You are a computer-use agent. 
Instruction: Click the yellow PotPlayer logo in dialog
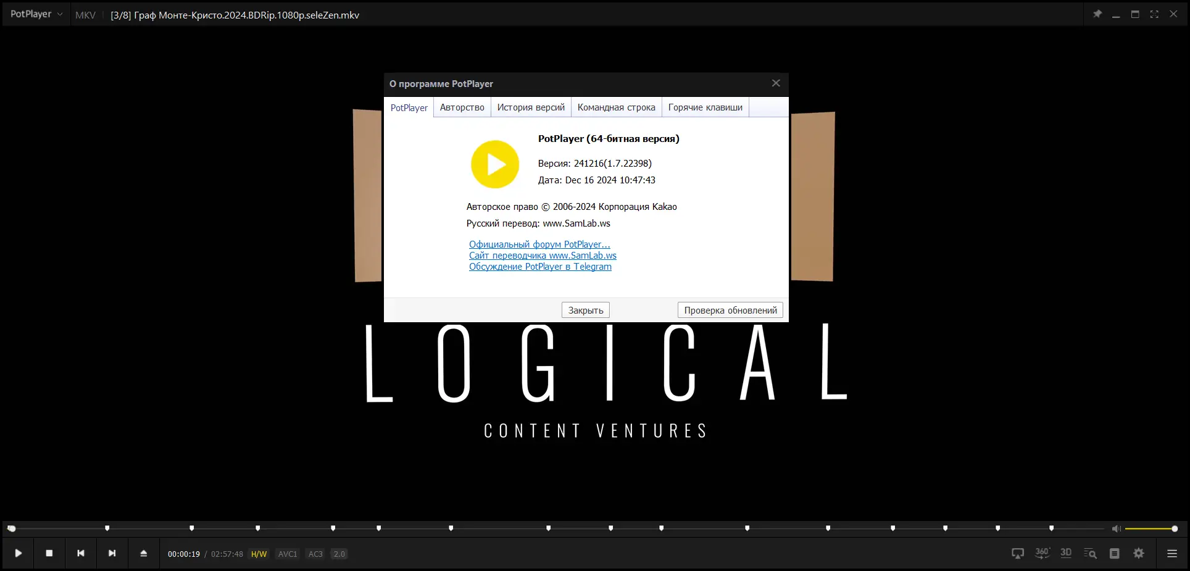[495, 164]
